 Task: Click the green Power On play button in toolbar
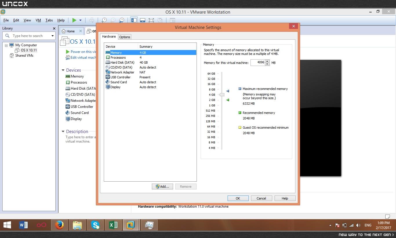pos(74,20)
